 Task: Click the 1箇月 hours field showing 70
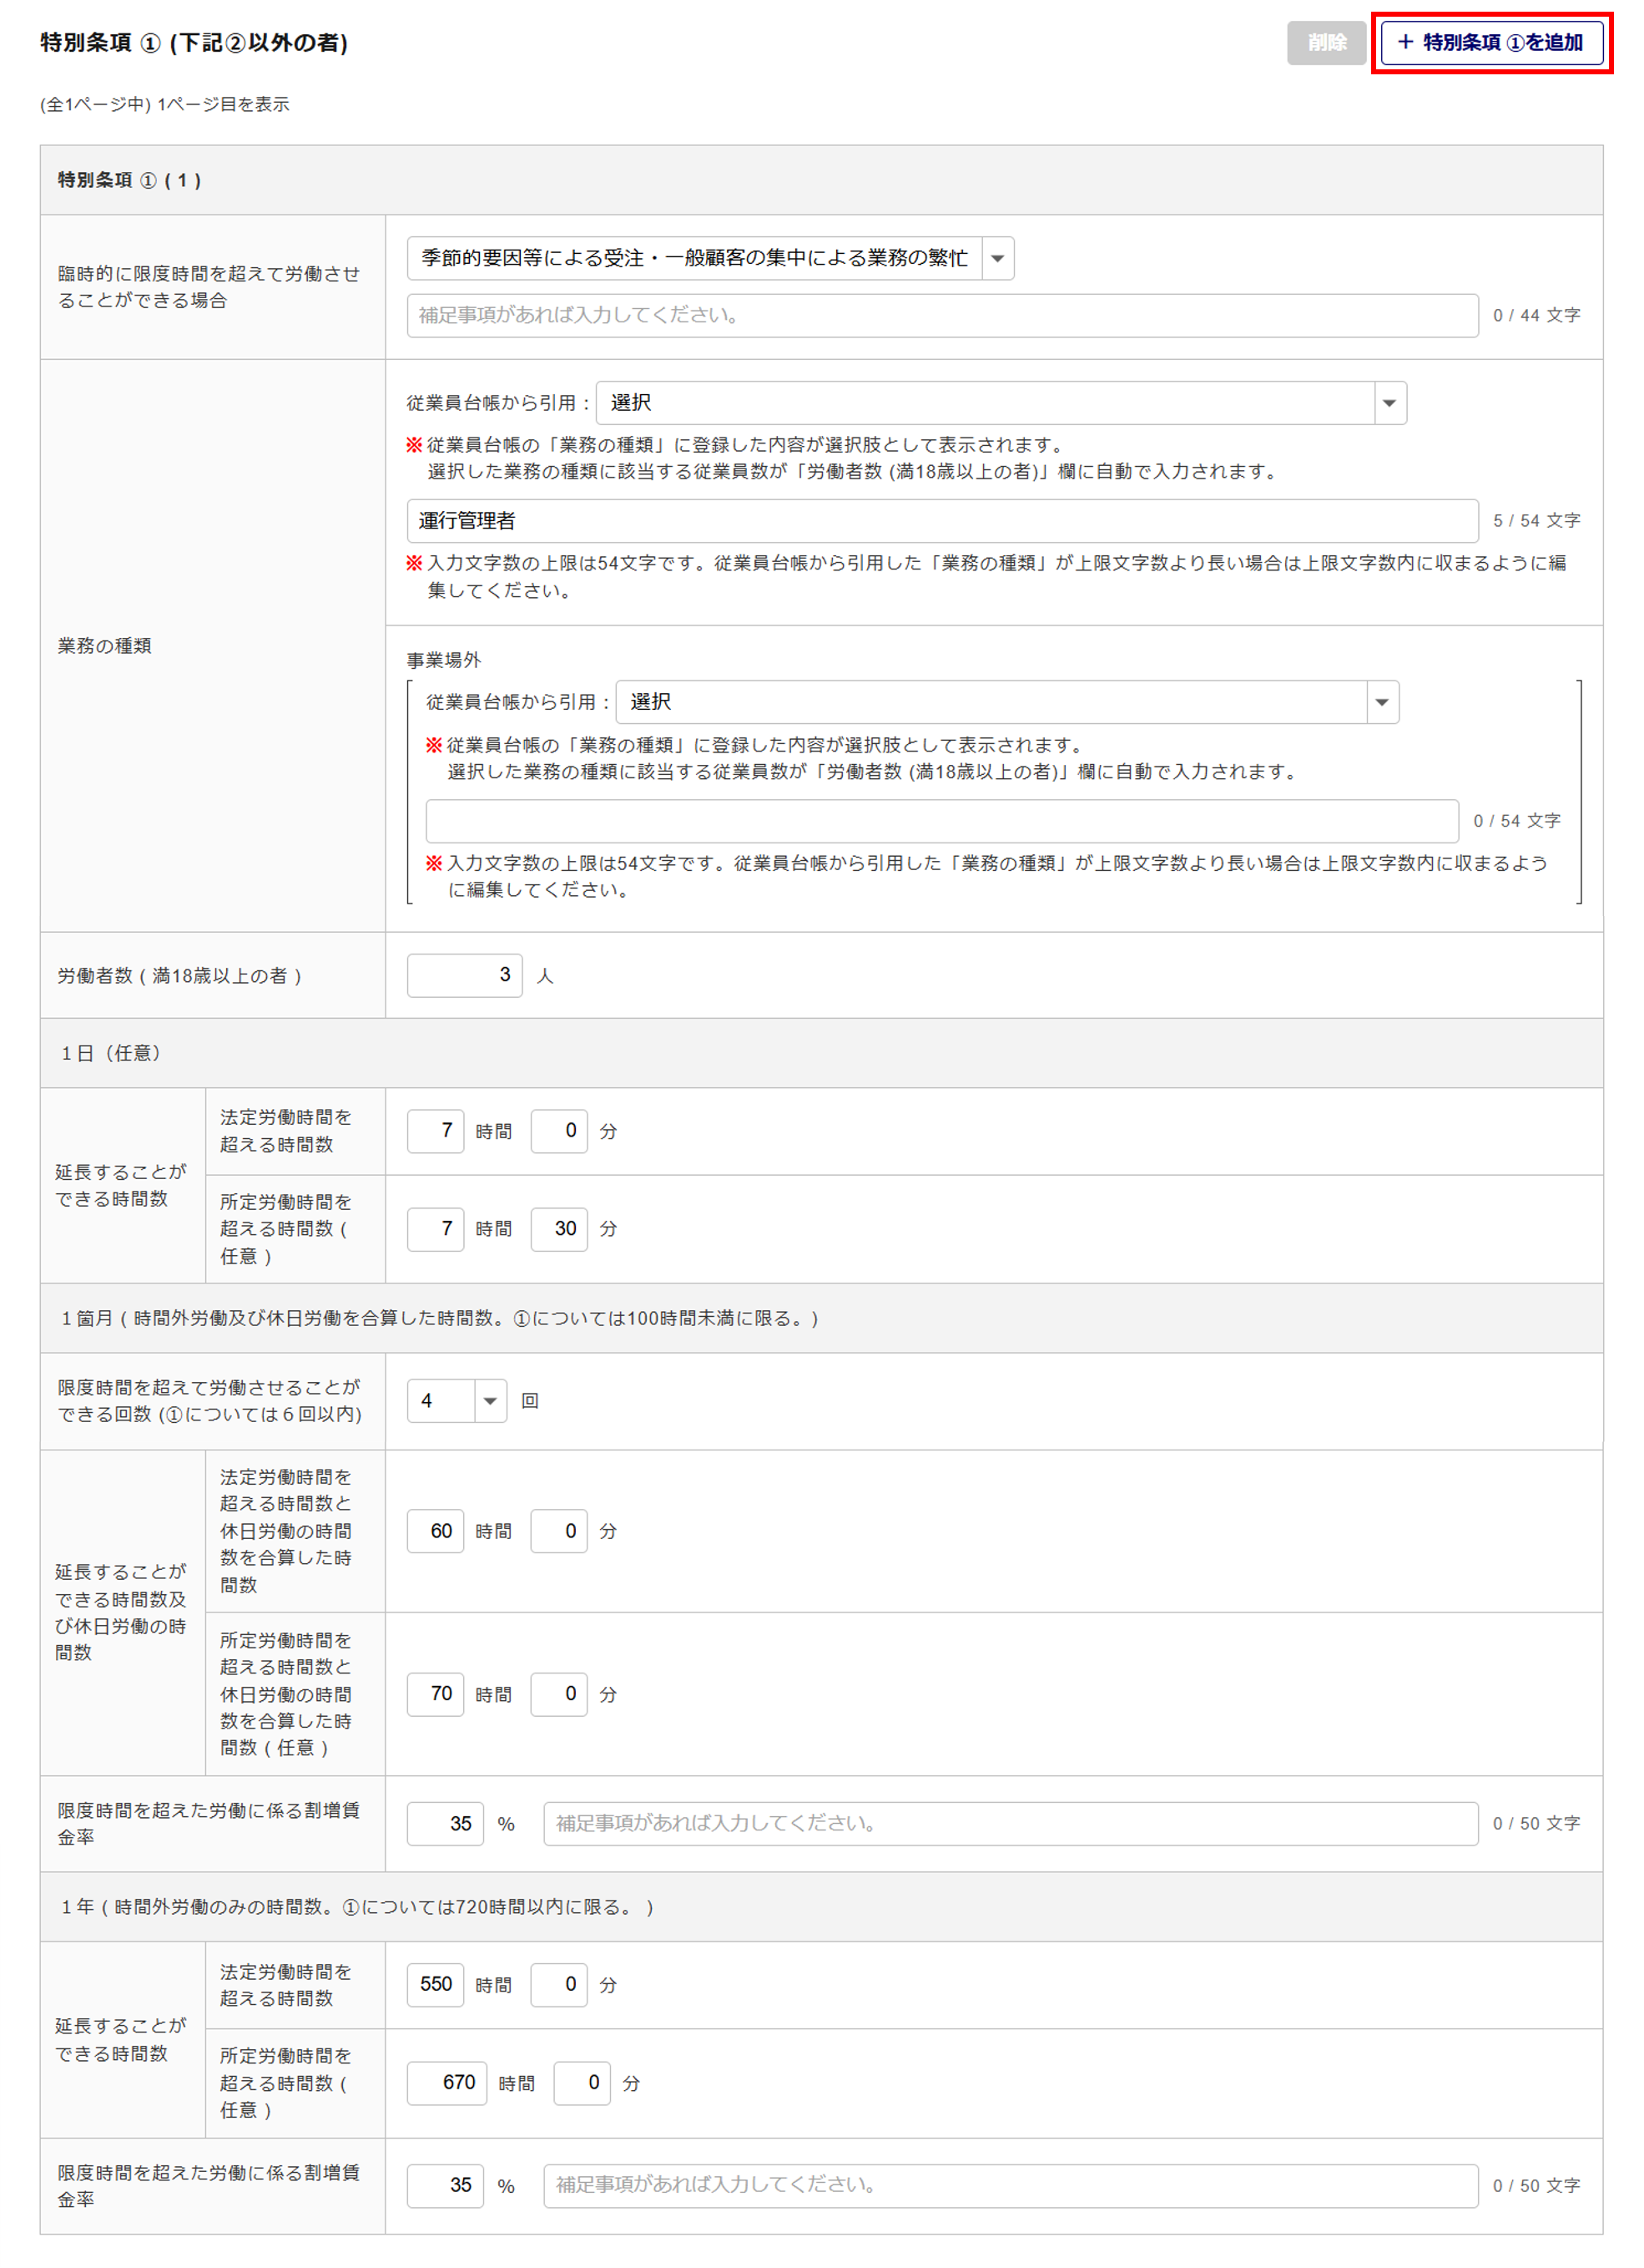coord(436,1694)
